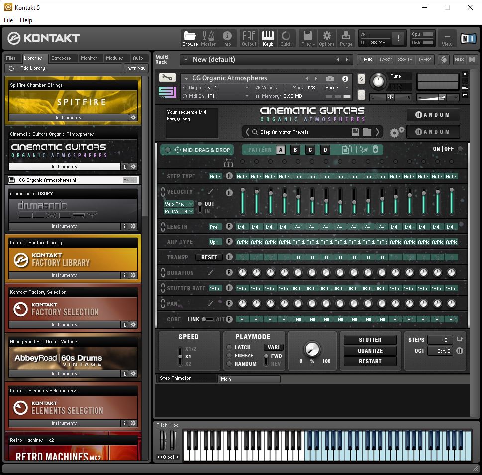Open the Output mixer icon
Image resolution: width=482 pixels, height=475 pixels.
[x=249, y=38]
